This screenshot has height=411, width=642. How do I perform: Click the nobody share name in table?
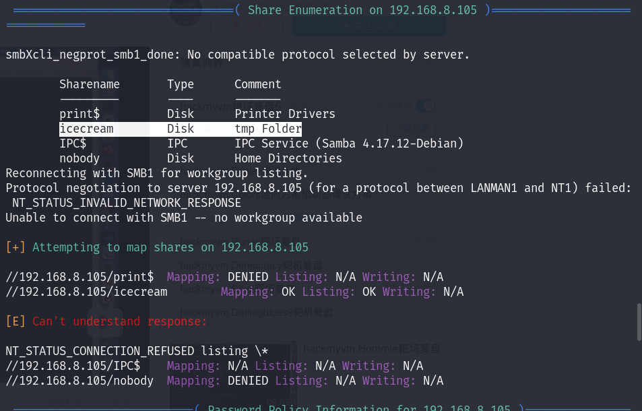pos(79,158)
